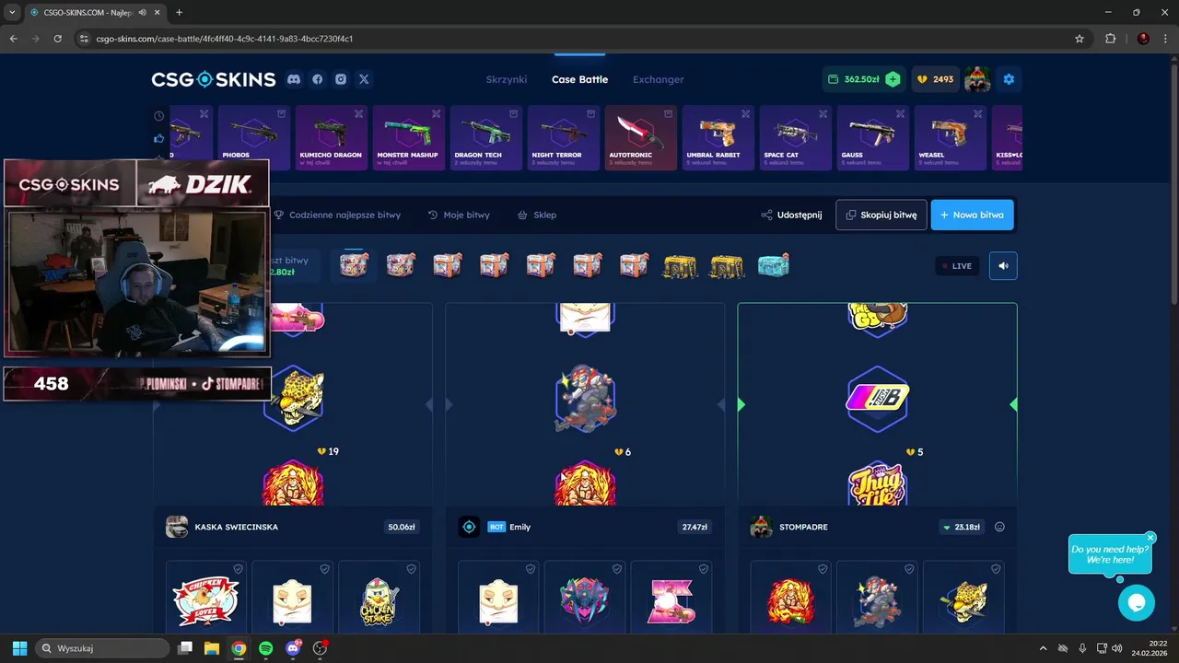Select the first case in battle row
The height and width of the screenshot is (663, 1179).
pos(354,265)
